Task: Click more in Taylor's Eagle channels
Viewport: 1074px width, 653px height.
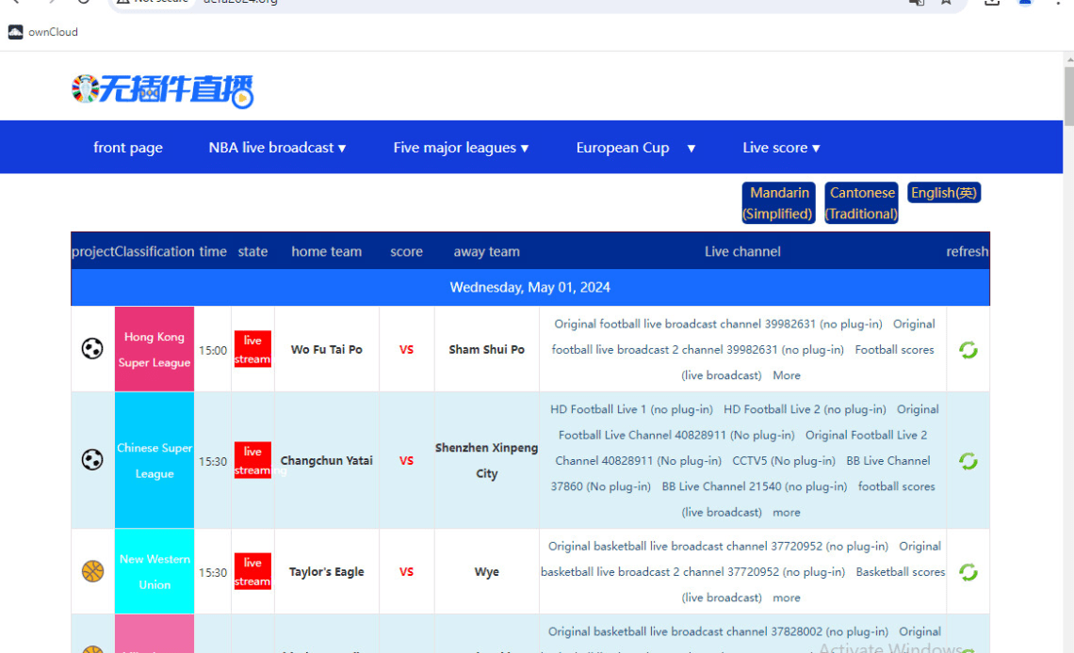Action: pyautogui.click(x=787, y=597)
